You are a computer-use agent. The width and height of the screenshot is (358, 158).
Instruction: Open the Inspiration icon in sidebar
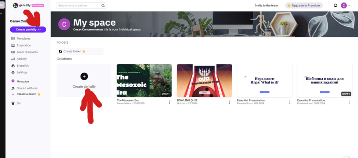coord(13,45)
